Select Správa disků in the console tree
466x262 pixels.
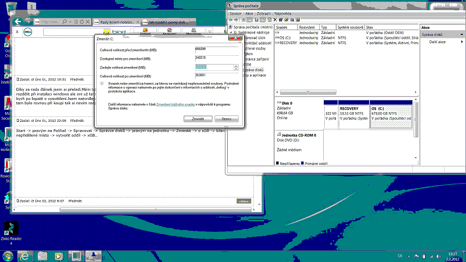[x=253, y=70]
